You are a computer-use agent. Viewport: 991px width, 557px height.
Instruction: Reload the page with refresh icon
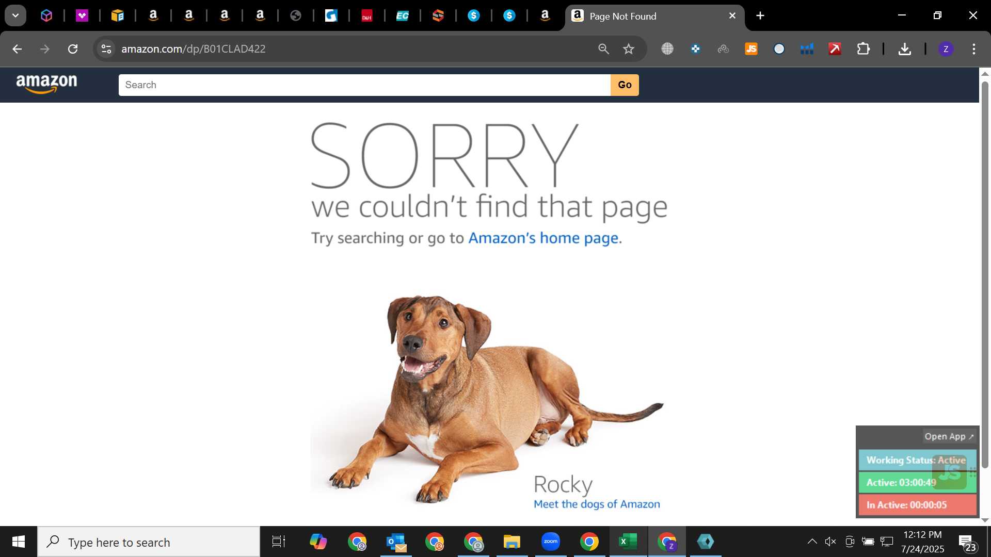click(x=73, y=49)
